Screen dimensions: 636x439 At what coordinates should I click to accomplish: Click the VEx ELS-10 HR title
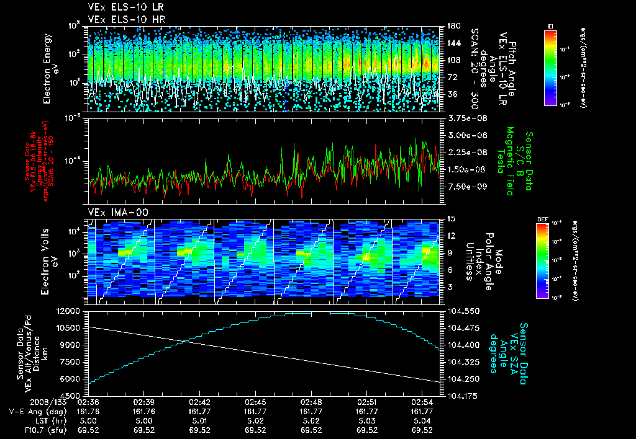pos(127,20)
